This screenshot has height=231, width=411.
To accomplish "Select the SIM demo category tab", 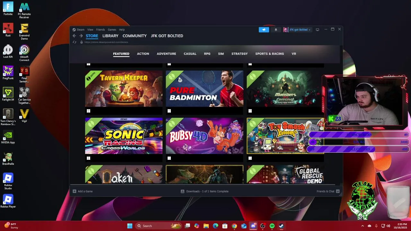I will click(x=221, y=54).
